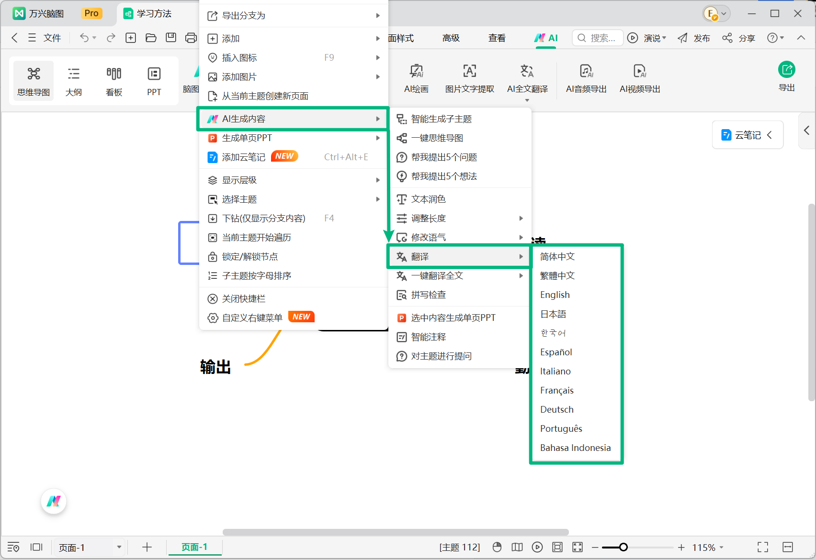Open the AI音频导出 audio export tool
Image resolution: width=816 pixels, height=559 pixels.
(x=586, y=79)
